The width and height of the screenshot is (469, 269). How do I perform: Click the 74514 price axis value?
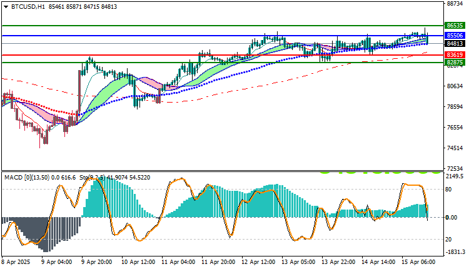(455, 148)
